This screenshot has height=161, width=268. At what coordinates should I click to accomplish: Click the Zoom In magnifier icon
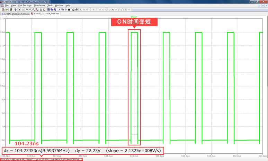click(x=27, y=9)
